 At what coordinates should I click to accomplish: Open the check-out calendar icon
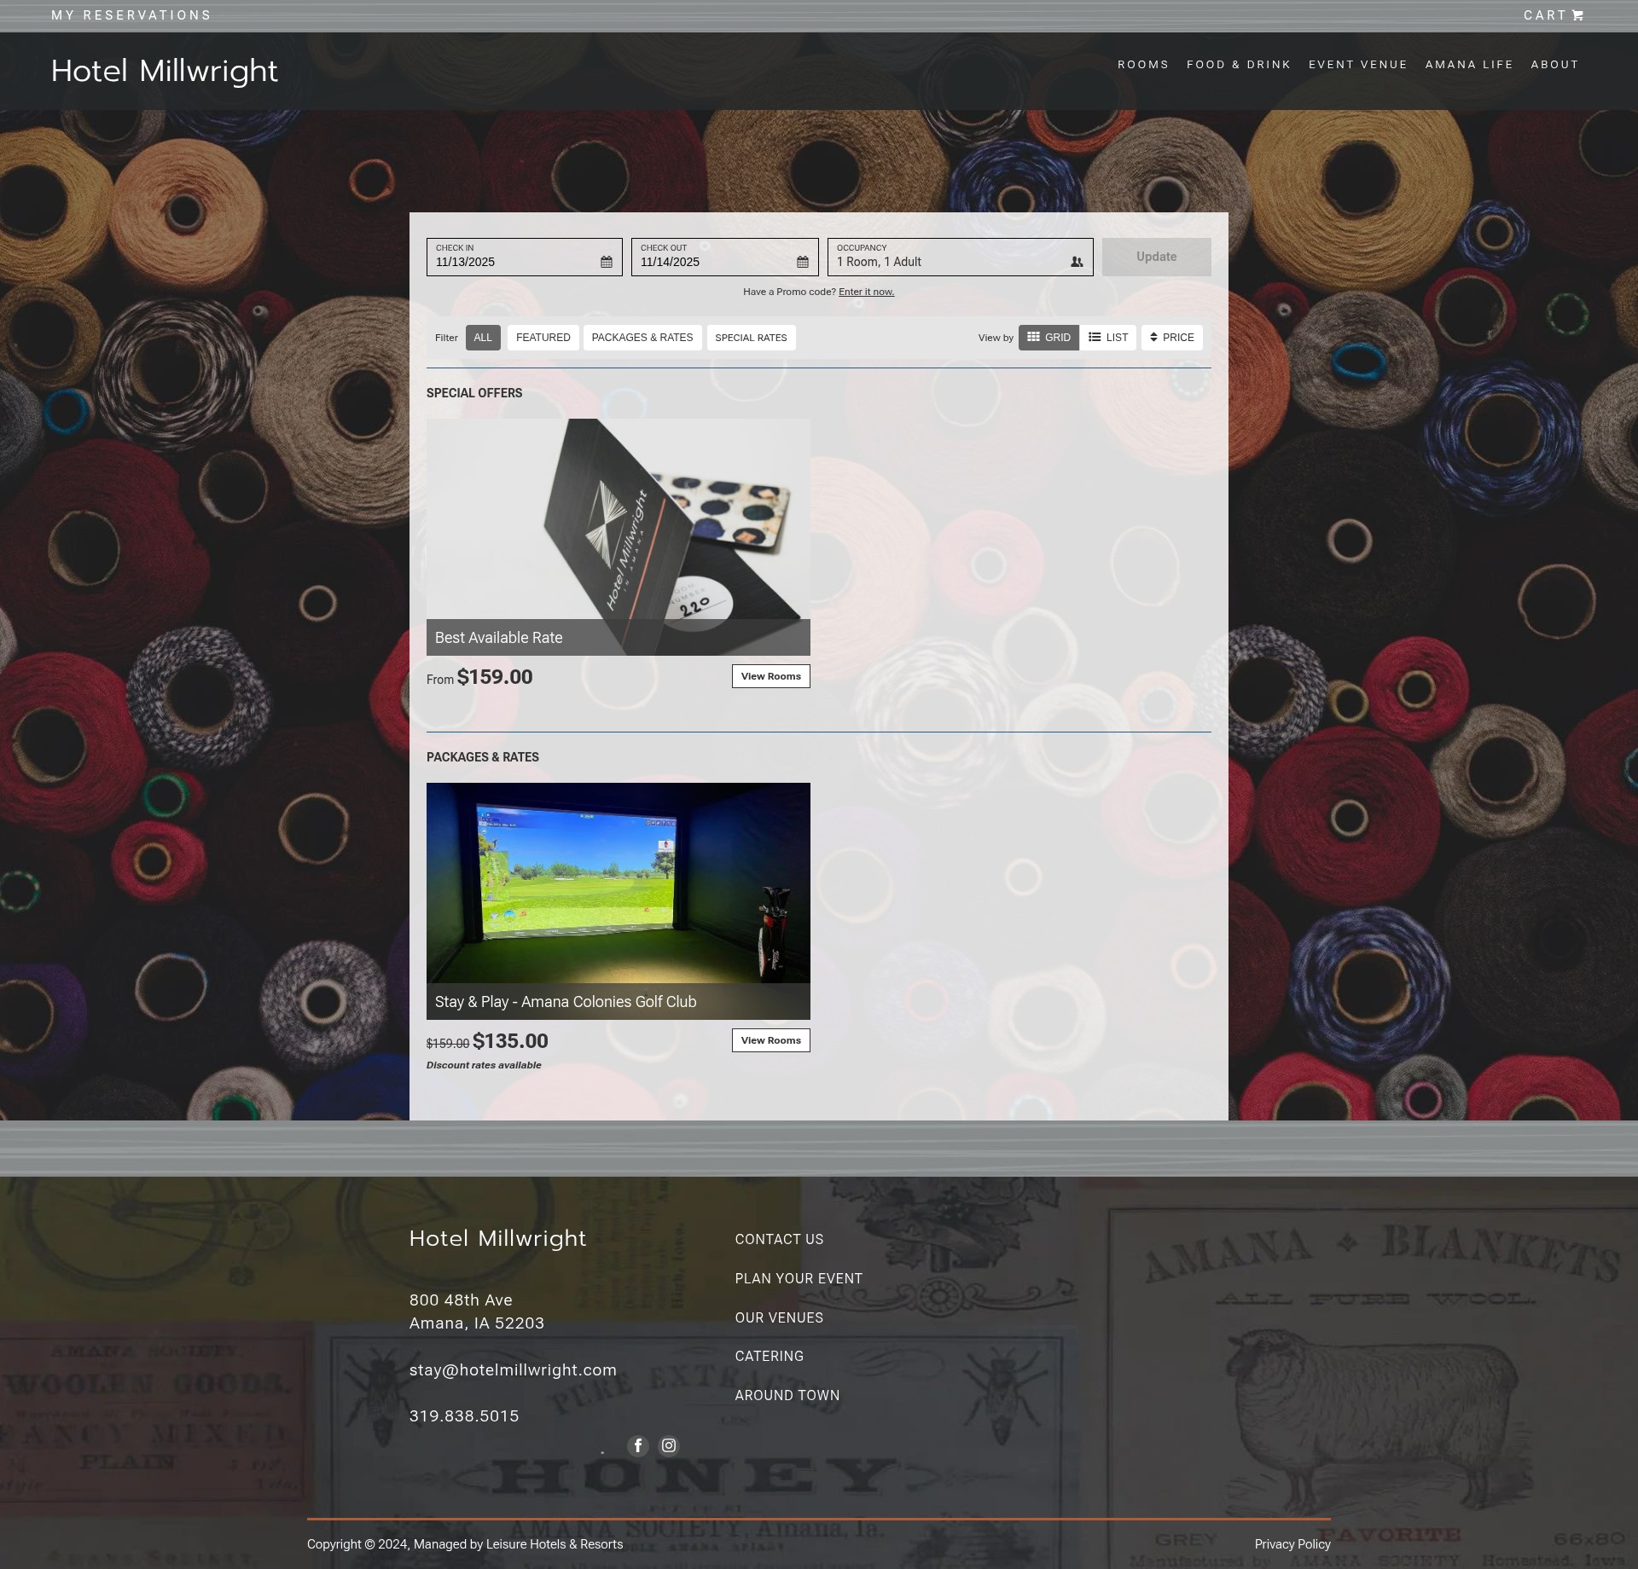pyautogui.click(x=803, y=262)
